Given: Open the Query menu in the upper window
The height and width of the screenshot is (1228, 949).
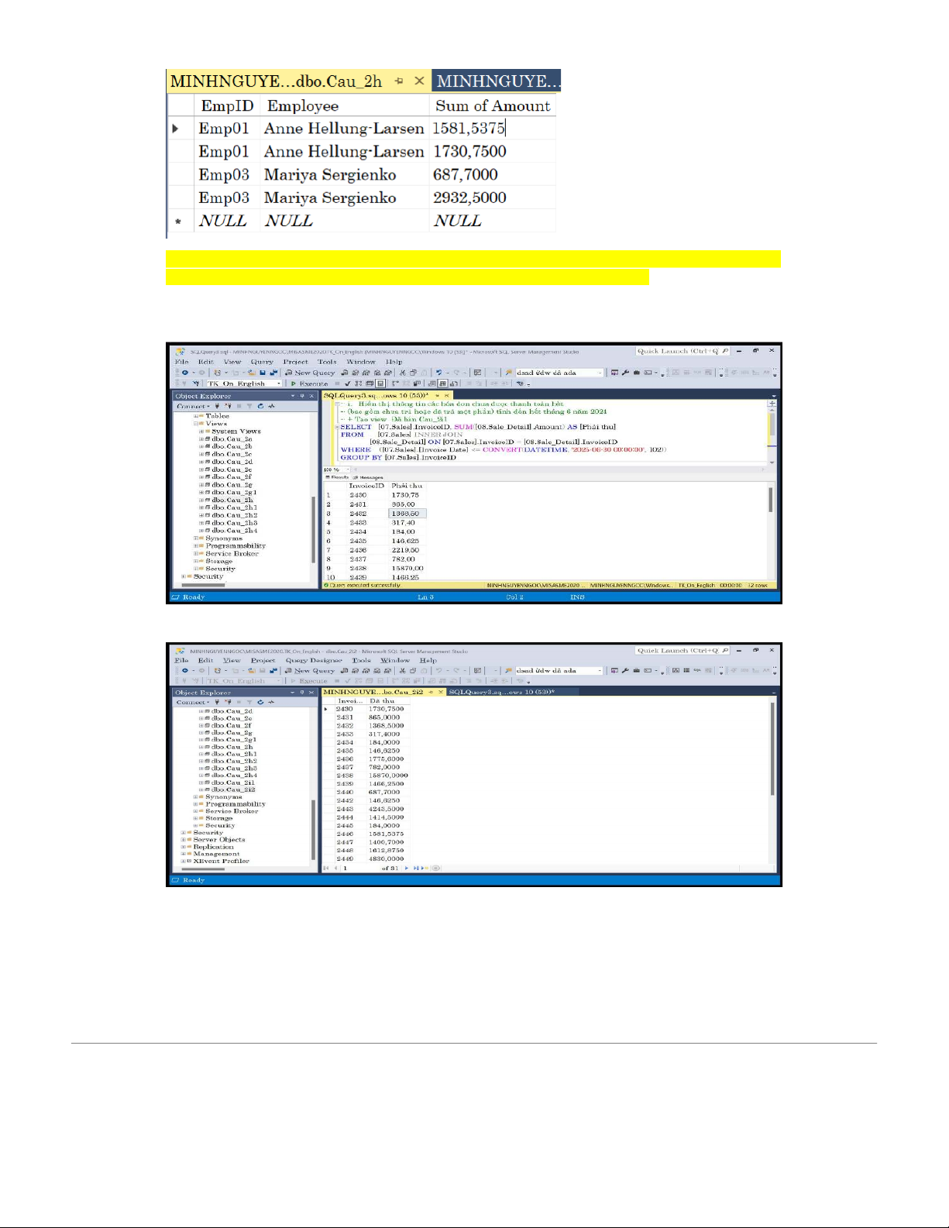Looking at the screenshot, I should click(x=261, y=362).
